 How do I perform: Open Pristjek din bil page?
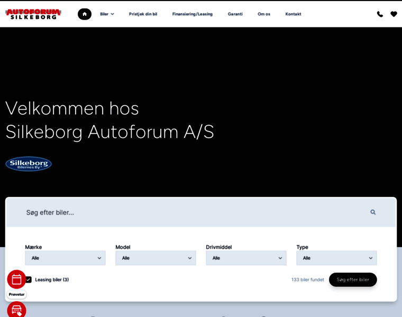click(x=143, y=14)
